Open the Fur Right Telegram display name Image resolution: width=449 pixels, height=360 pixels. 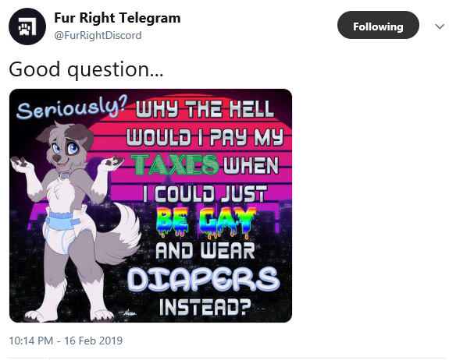pyautogui.click(x=117, y=18)
